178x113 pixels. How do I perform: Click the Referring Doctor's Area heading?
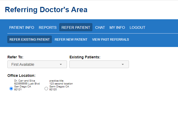tap(46, 10)
